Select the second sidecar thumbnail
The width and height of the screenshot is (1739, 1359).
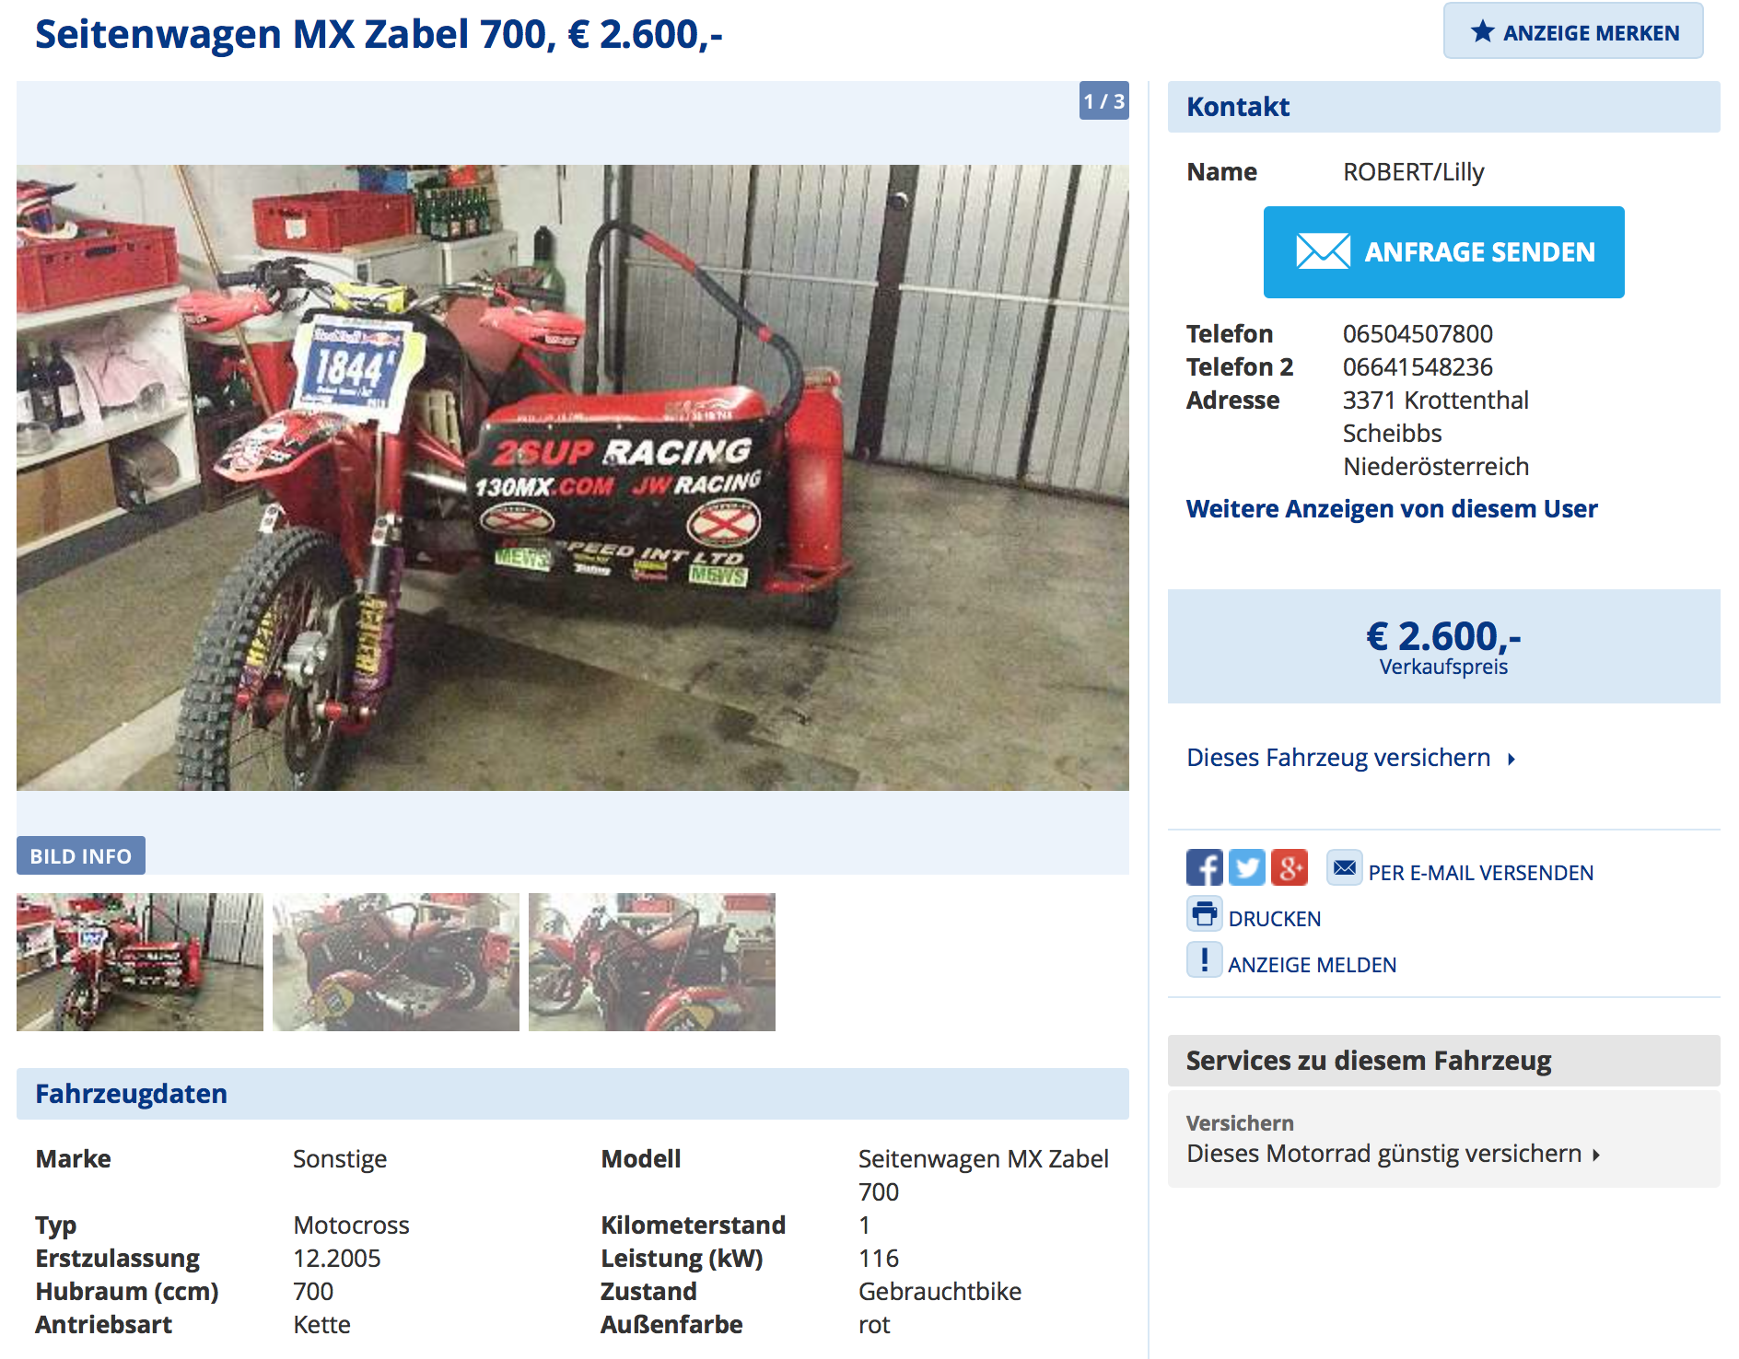tap(396, 962)
